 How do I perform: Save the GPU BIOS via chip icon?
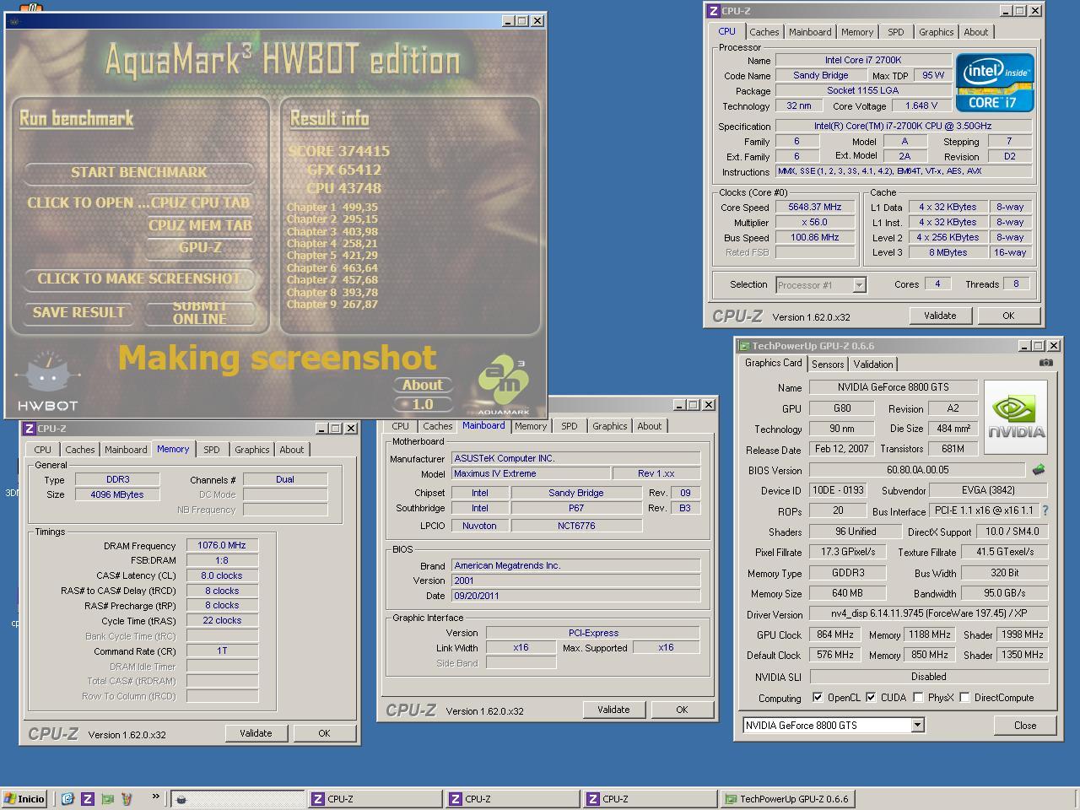(1039, 469)
